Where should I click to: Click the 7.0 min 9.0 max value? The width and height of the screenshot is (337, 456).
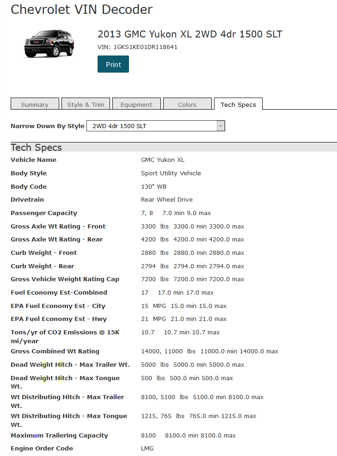pyautogui.click(x=186, y=213)
